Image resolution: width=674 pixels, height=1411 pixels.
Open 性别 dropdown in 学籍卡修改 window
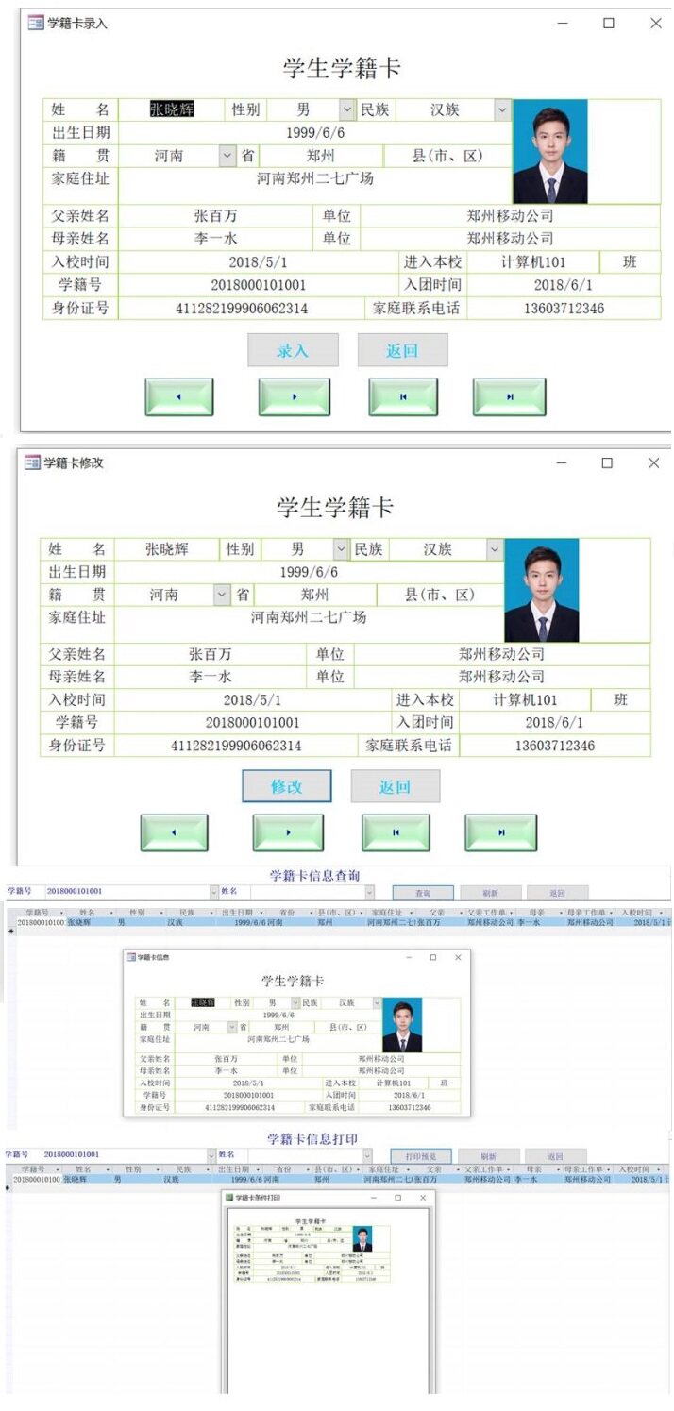click(341, 549)
